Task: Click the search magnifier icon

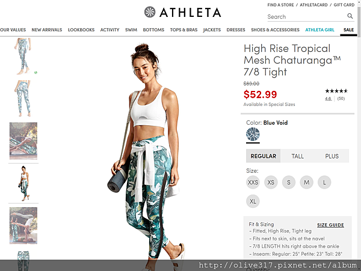Action: click(x=350, y=16)
